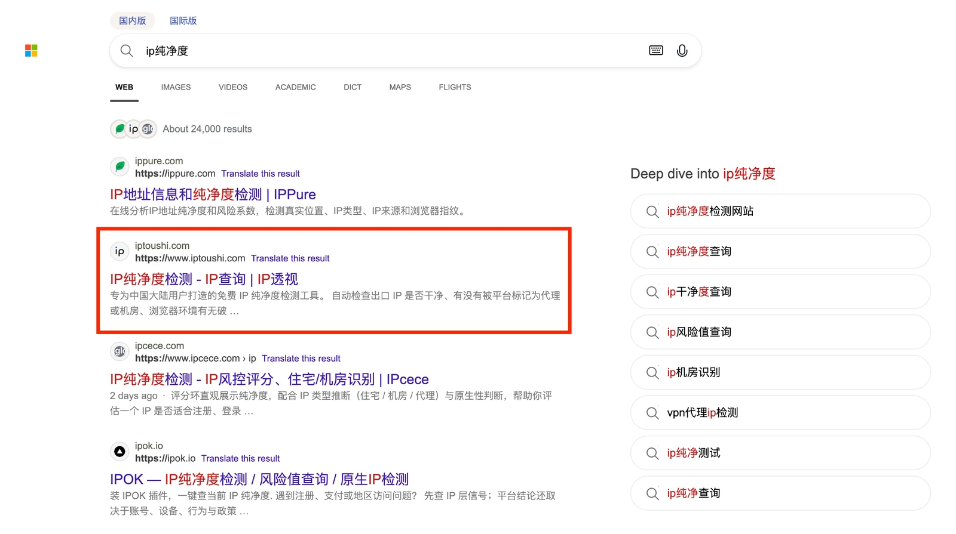Click search icon beside ip纯净度查询
Viewport: 956px width, 534px height.
652,252
